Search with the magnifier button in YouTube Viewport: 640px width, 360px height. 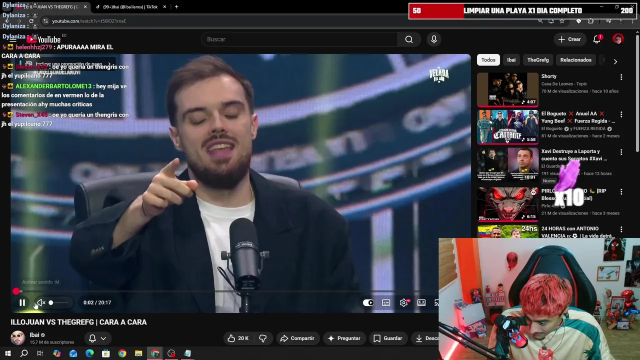pos(409,39)
